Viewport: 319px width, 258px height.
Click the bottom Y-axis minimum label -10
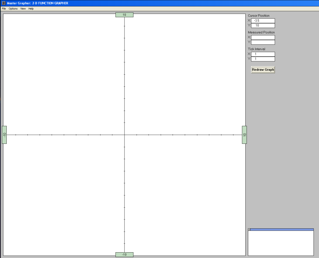click(x=124, y=254)
